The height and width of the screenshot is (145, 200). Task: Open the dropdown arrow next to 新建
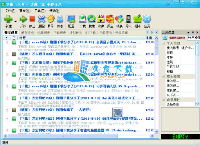click(x=15, y=21)
